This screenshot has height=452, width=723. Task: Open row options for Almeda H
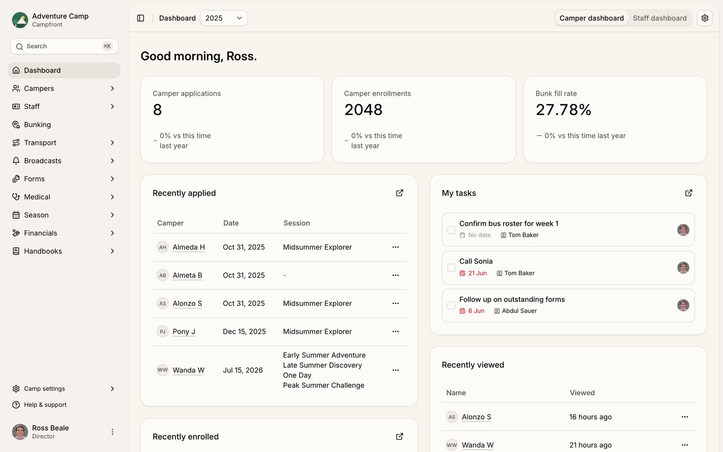(396, 247)
